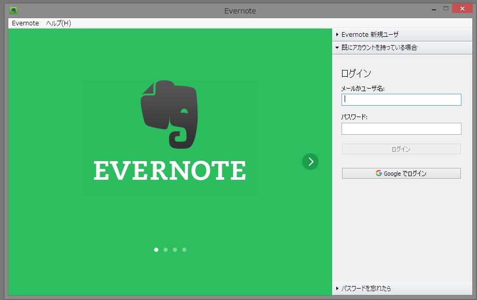Collapse the 既にアカウントを持っている場合 section
Screen dimensions: 477x300
(x=402, y=48)
